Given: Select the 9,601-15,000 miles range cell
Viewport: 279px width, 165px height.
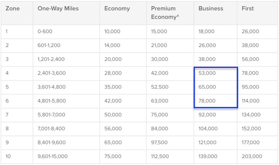Looking at the screenshot, I should 53,157.
